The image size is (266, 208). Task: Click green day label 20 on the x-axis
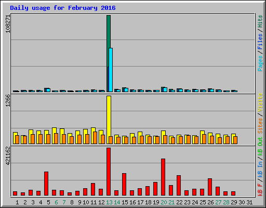164,202
